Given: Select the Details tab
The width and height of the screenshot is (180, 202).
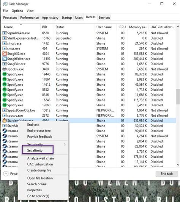Looking at the screenshot, I should (91, 17).
